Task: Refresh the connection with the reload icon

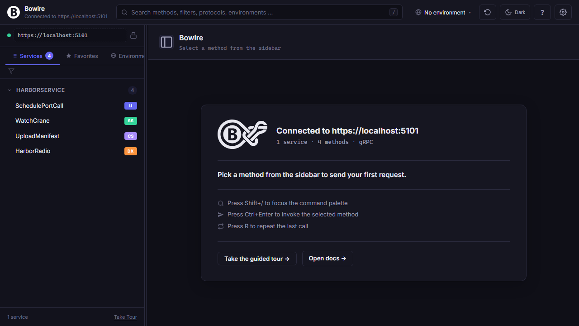Action: pyautogui.click(x=487, y=12)
